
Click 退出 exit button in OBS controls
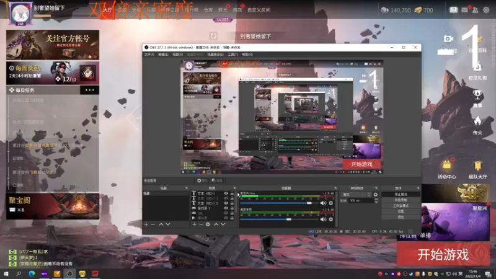(x=401, y=217)
